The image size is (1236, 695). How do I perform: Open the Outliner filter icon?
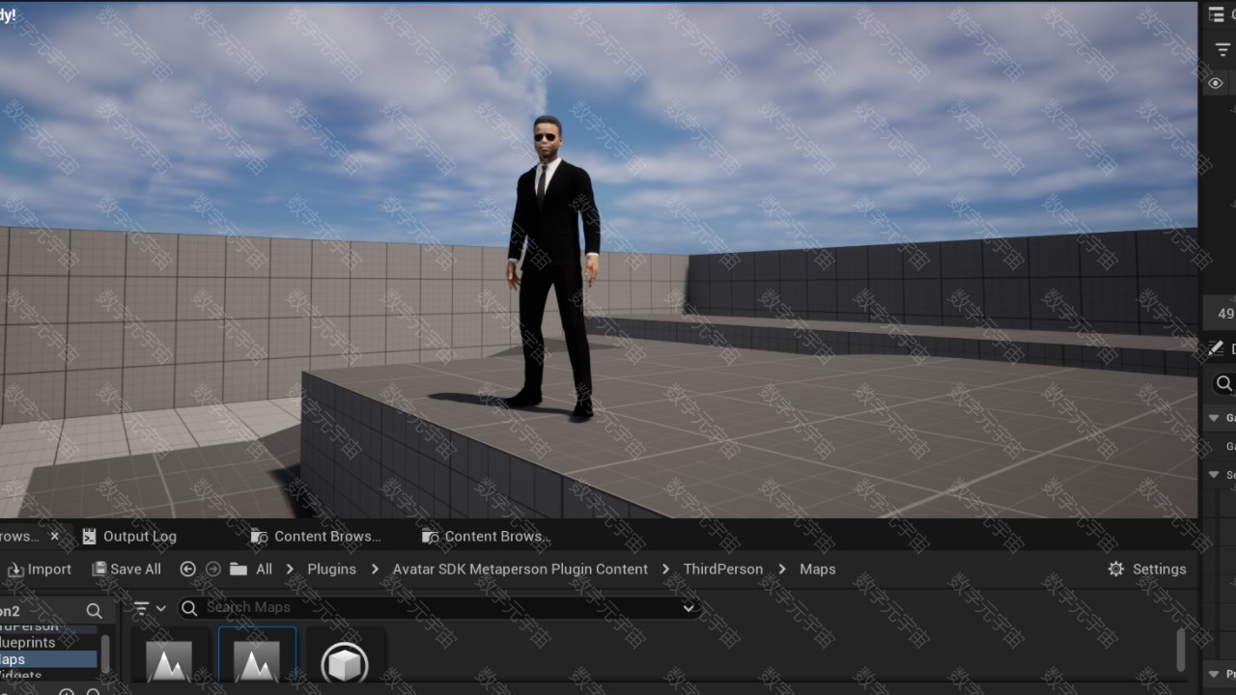(x=1222, y=50)
